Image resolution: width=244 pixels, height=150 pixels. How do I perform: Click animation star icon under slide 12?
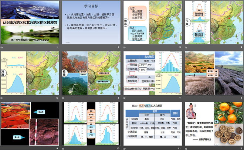tap(186, 149)
